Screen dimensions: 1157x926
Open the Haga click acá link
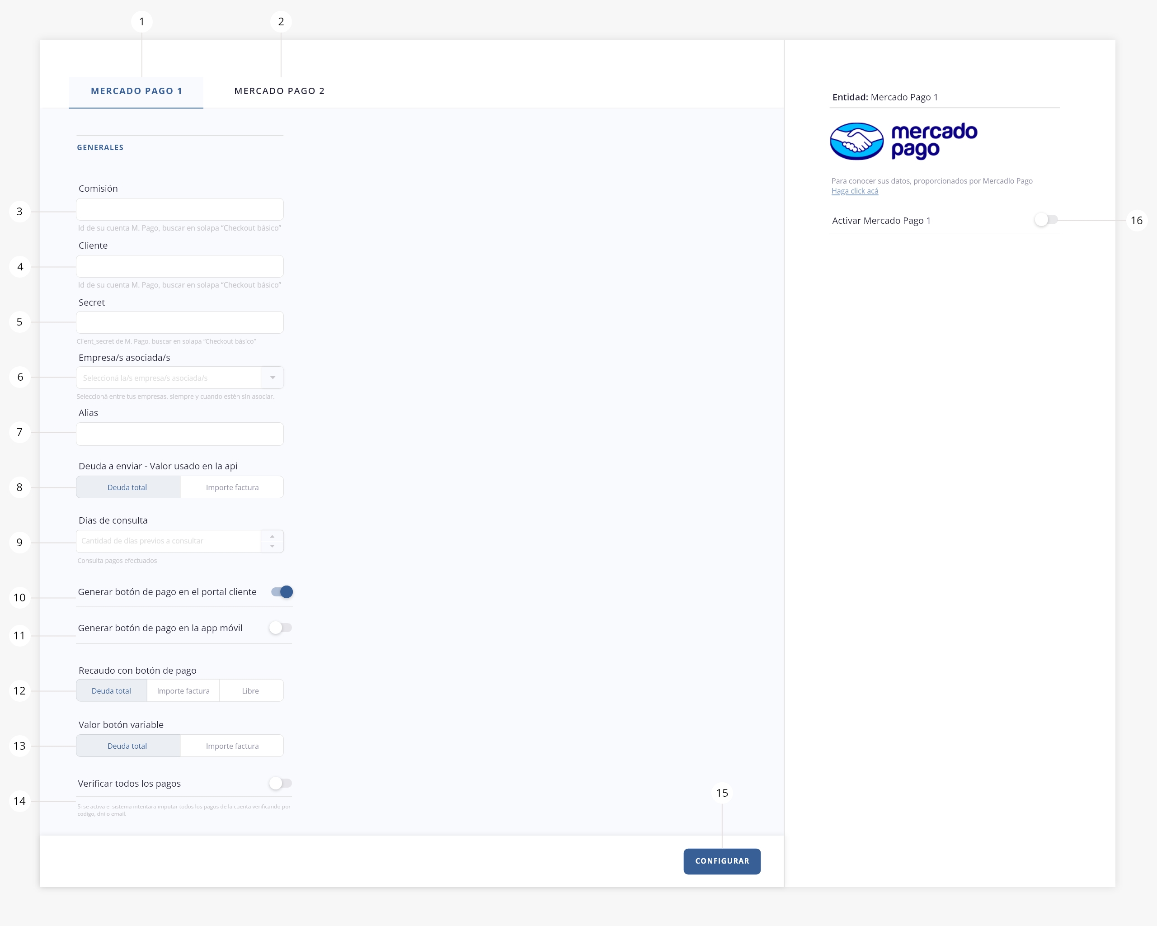(855, 191)
